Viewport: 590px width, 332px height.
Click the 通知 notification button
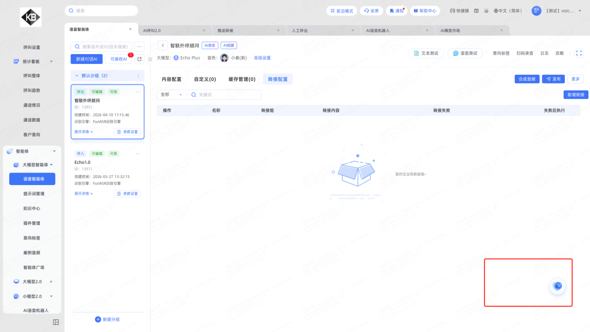click(397, 11)
